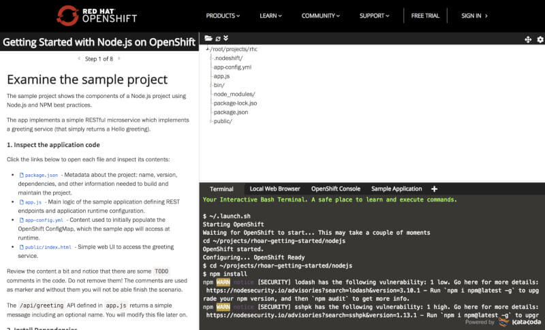Click 'Step 1 of 8' indicator
The width and height of the screenshot is (545, 330).
(x=99, y=59)
